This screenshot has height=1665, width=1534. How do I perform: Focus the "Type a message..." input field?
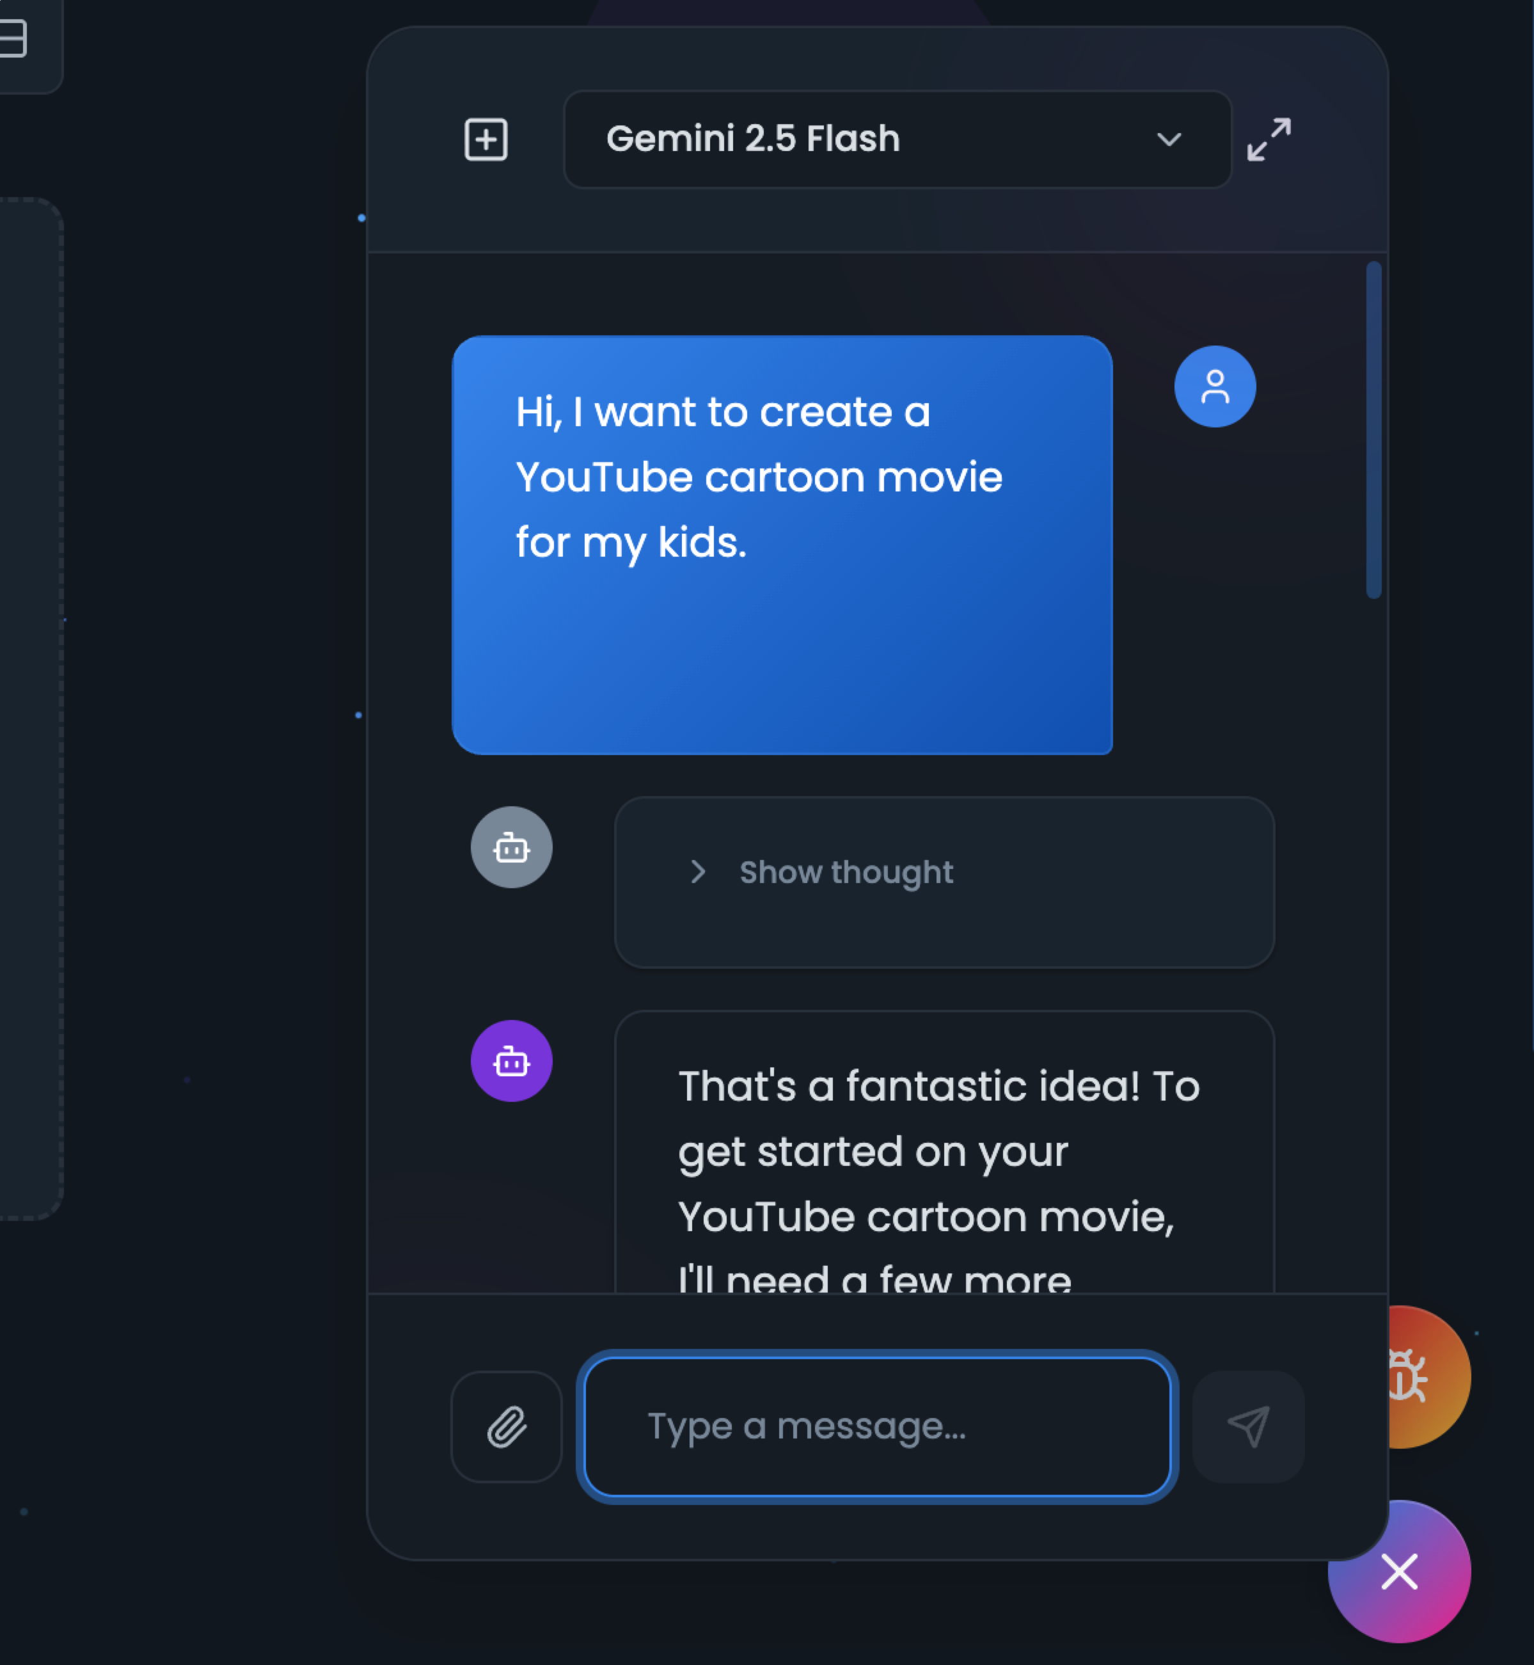pos(878,1427)
